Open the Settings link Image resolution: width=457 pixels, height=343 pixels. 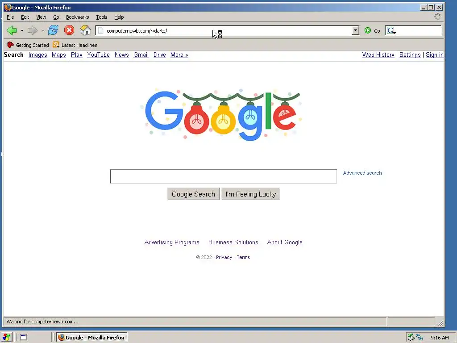[410, 55]
